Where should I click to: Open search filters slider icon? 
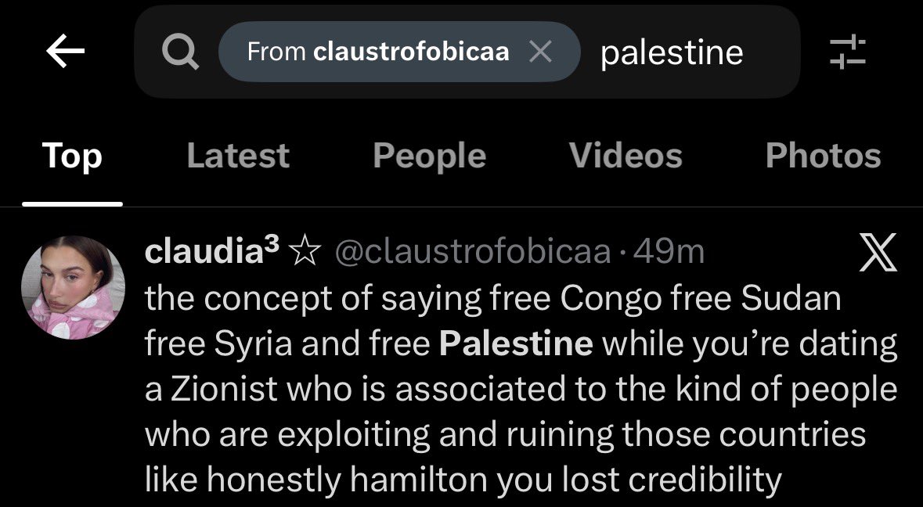[x=848, y=52]
